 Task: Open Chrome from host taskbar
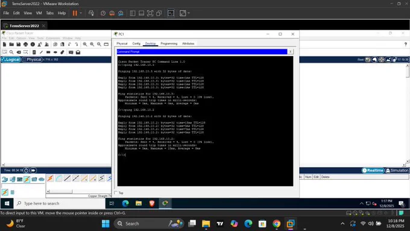(276, 224)
